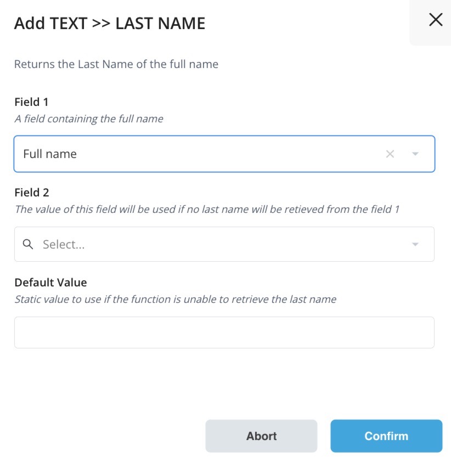Click the Field 2 italic helper text

[207, 209]
